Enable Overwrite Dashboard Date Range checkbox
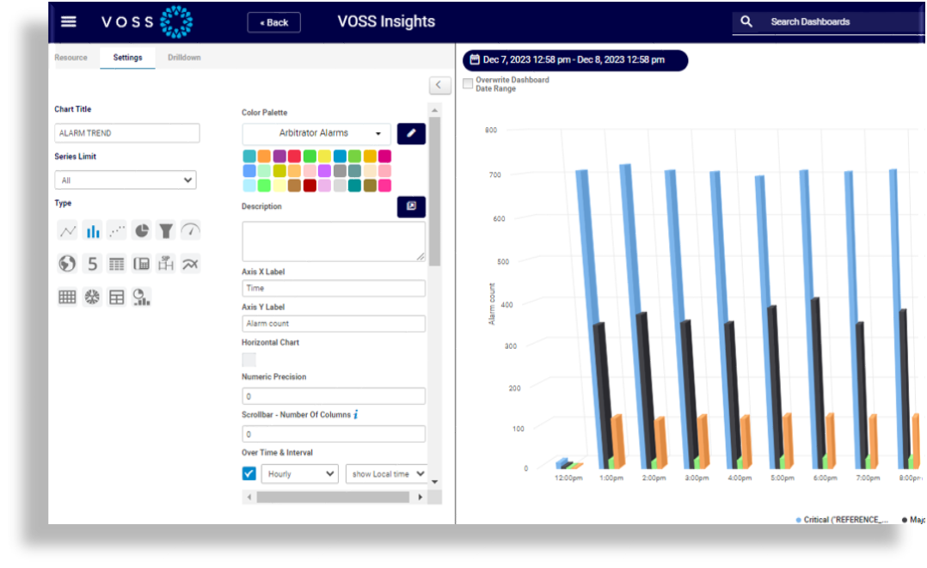Viewport: 927px width, 568px height. tap(468, 84)
